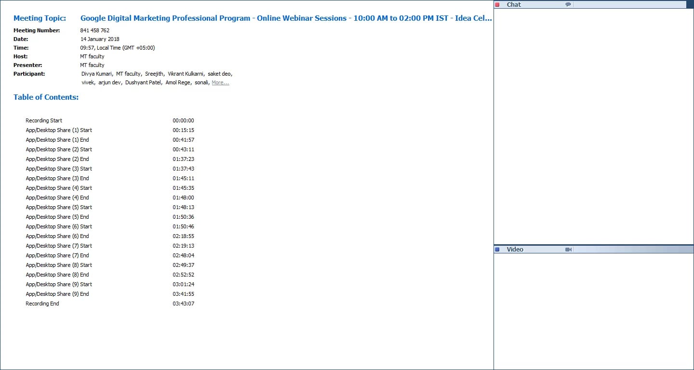Click timestamp 02:18:55
This screenshot has height=370, width=694.
183,237
